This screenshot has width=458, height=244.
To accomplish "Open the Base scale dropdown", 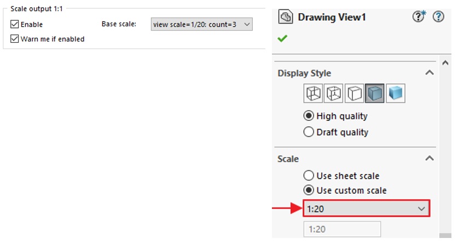I will [201, 24].
